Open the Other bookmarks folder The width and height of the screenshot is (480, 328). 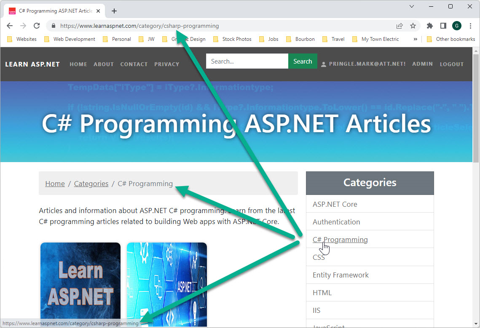click(451, 39)
